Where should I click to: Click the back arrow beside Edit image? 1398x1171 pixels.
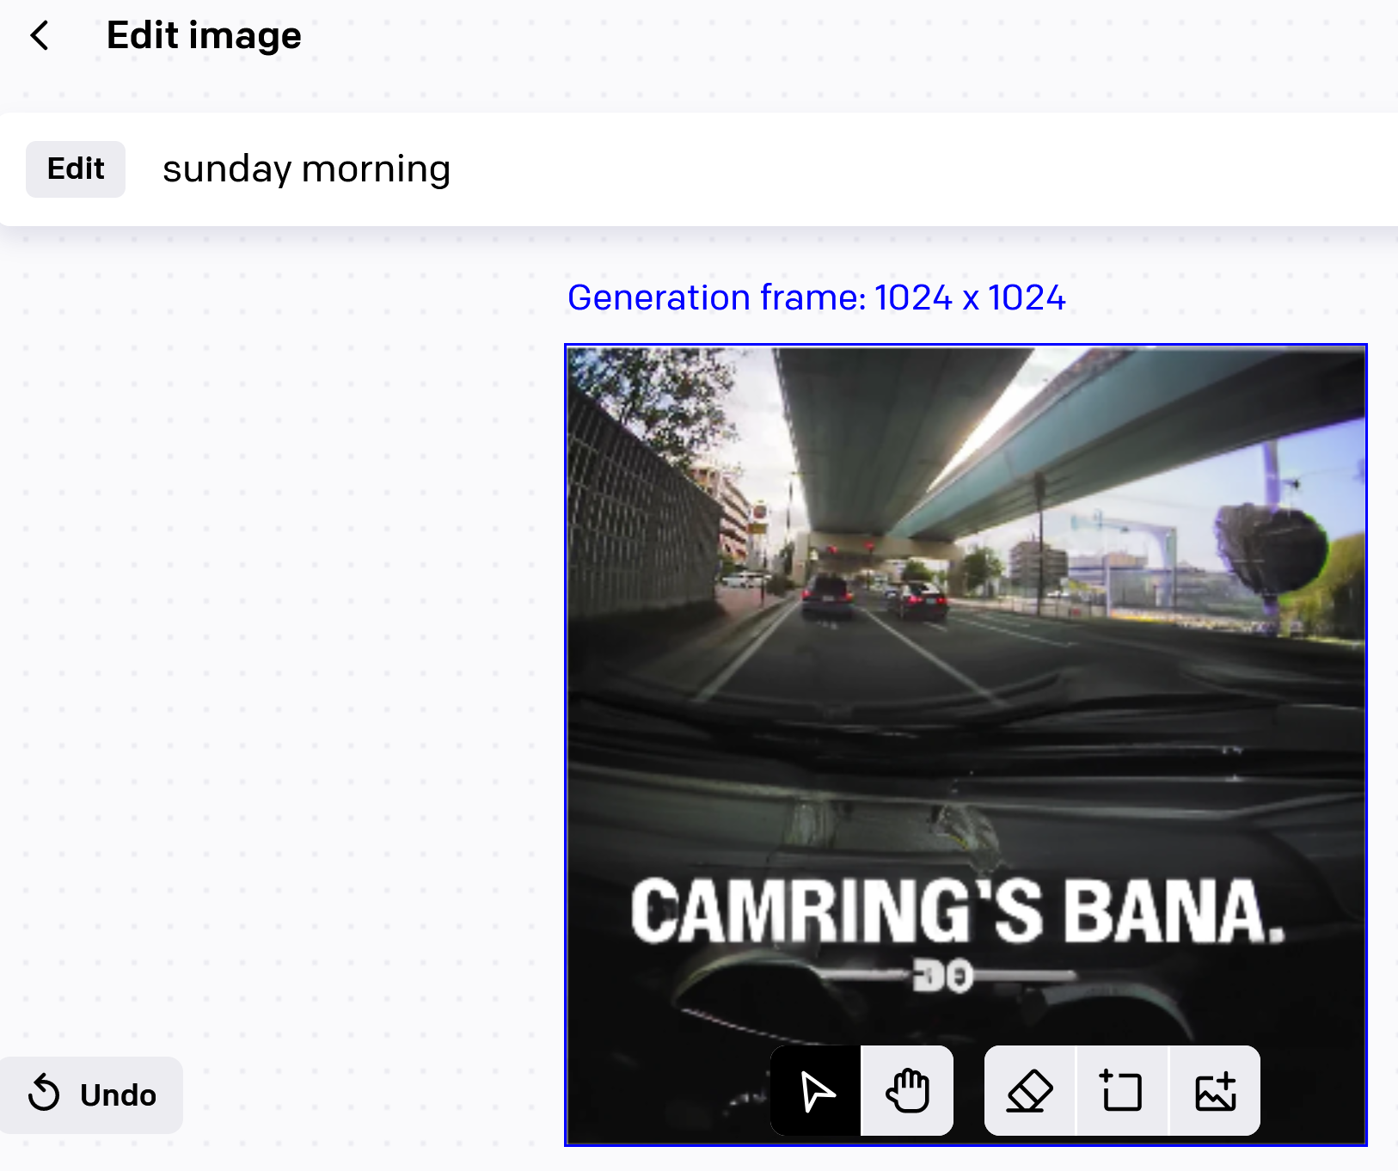[x=40, y=36]
